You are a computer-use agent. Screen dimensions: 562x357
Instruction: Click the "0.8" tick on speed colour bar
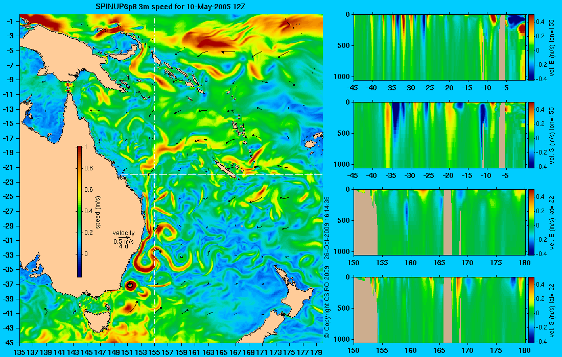pyautogui.click(x=88, y=168)
